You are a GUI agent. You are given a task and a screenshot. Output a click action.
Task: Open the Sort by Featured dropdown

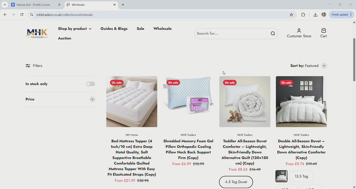pos(324,66)
